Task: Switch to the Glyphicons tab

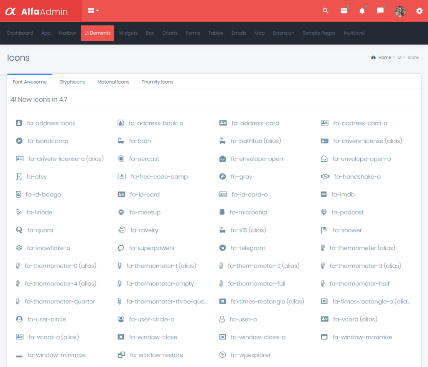Action: 72,82
